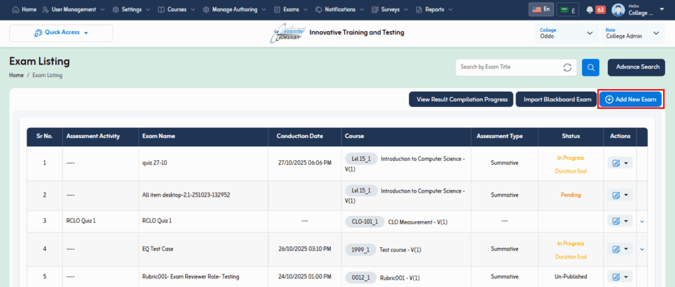Open the Quick Access dropdown
The height and width of the screenshot is (287, 675).
(x=61, y=33)
